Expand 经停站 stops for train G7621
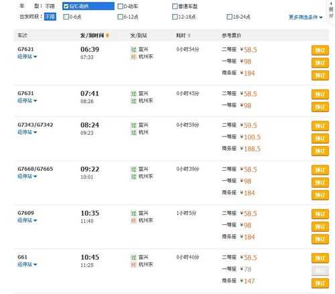This screenshot has width=335, height=294. coord(27,56)
